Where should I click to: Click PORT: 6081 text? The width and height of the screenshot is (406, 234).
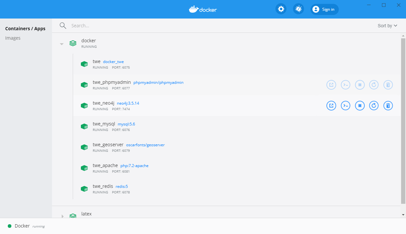point(121,172)
